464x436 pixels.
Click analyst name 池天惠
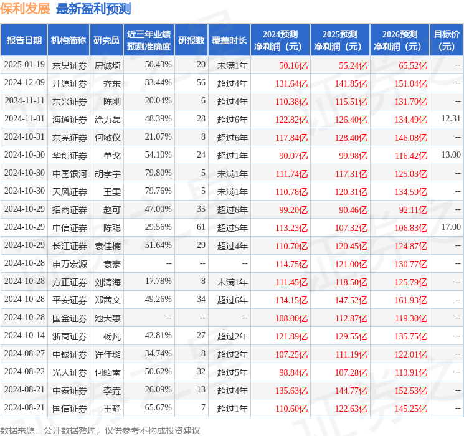point(107,318)
